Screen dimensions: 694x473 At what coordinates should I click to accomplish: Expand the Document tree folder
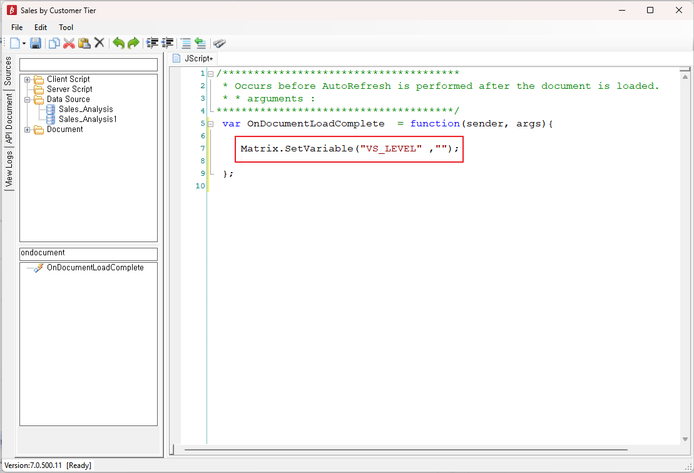click(x=28, y=130)
